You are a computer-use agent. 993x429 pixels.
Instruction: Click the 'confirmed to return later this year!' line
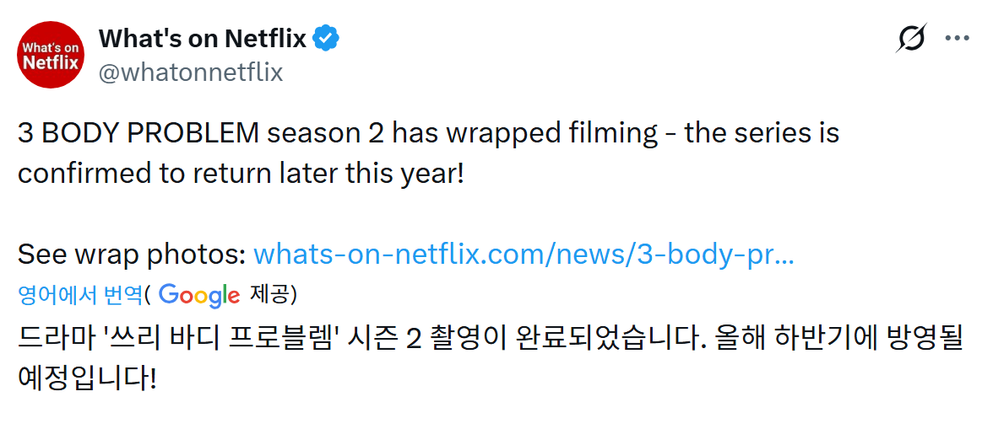241,174
